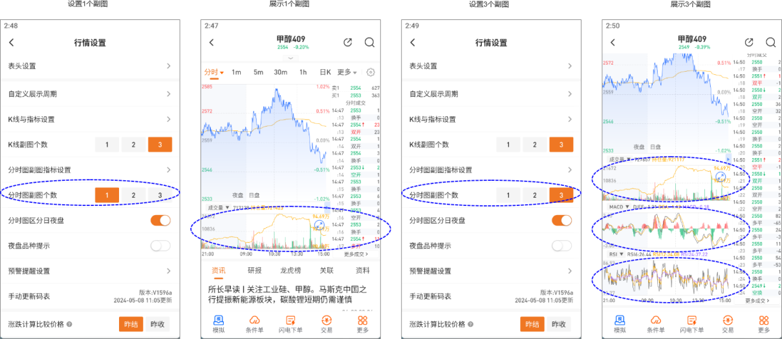Tap 更多成交 link on 2:47 chart screen
782x339 pixels.
point(357,254)
